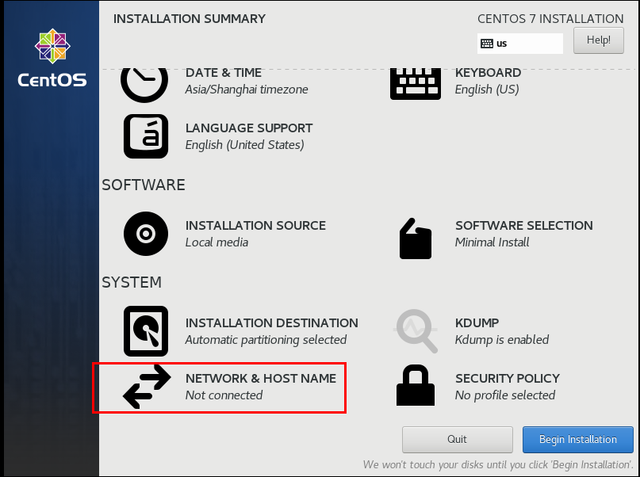Select the Language Support icon
640x477 pixels.
pos(146,136)
